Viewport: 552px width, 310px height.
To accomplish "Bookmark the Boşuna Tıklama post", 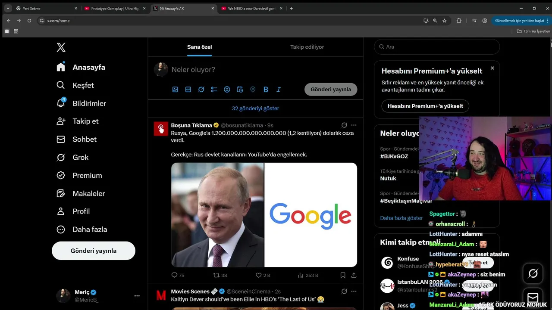I will [x=343, y=275].
